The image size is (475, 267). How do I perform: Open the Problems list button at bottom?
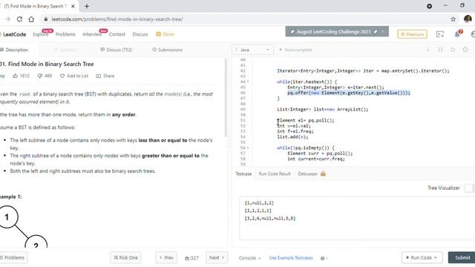tap(13, 257)
